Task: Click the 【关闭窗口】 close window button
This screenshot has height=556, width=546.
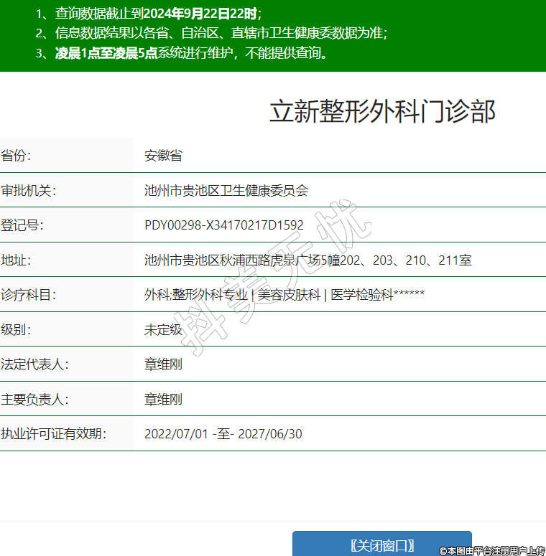Action: (x=381, y=545)
